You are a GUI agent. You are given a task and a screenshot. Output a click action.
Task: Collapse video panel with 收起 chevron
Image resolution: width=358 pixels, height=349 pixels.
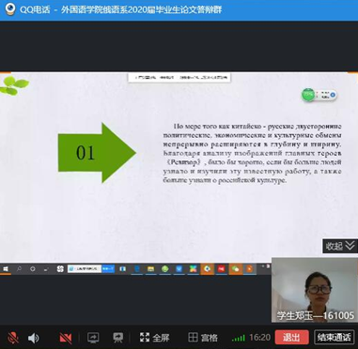coord(340,246)
